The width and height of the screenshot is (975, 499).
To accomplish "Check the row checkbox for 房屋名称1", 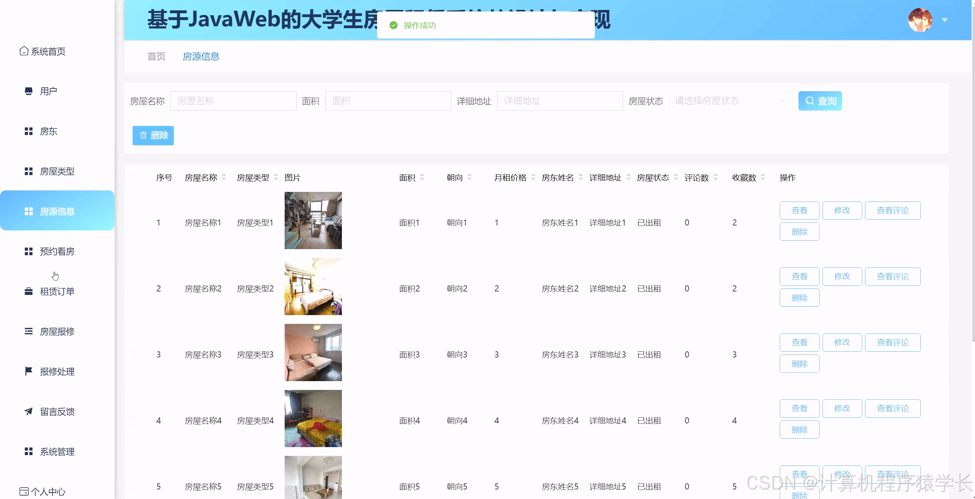I will tap(131, 223).
